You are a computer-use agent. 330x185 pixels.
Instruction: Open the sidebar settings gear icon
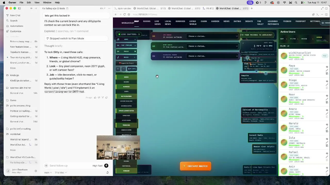(36, 171)
